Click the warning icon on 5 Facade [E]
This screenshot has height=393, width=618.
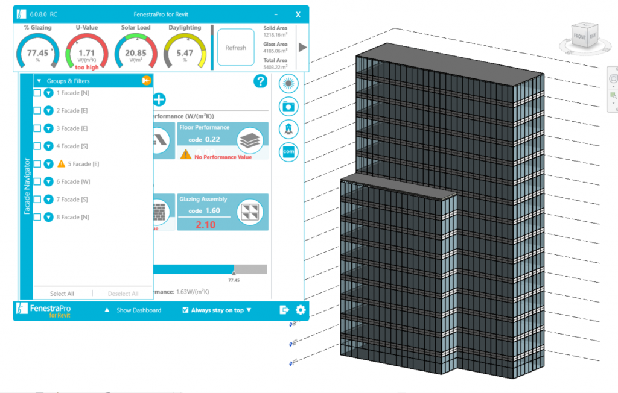tap(61, 163)
